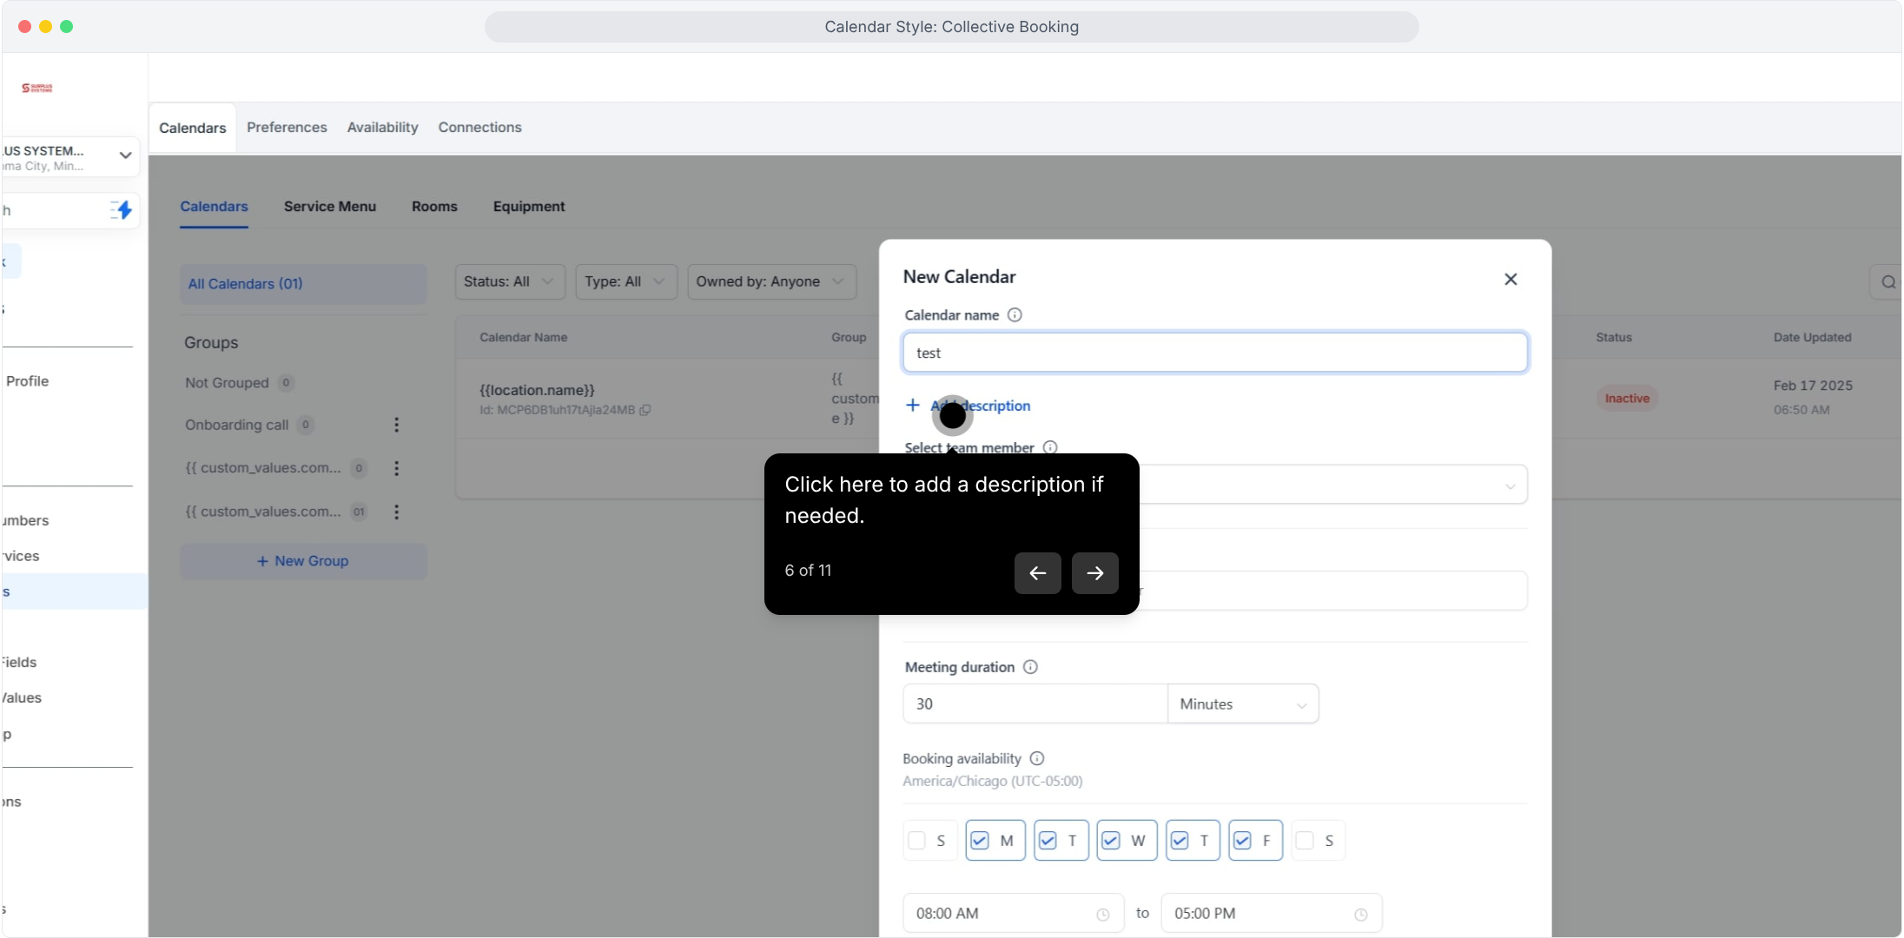Open the Minutes duration unit dropdown
Screen dimensions: 1904x938
point(1242,704)
